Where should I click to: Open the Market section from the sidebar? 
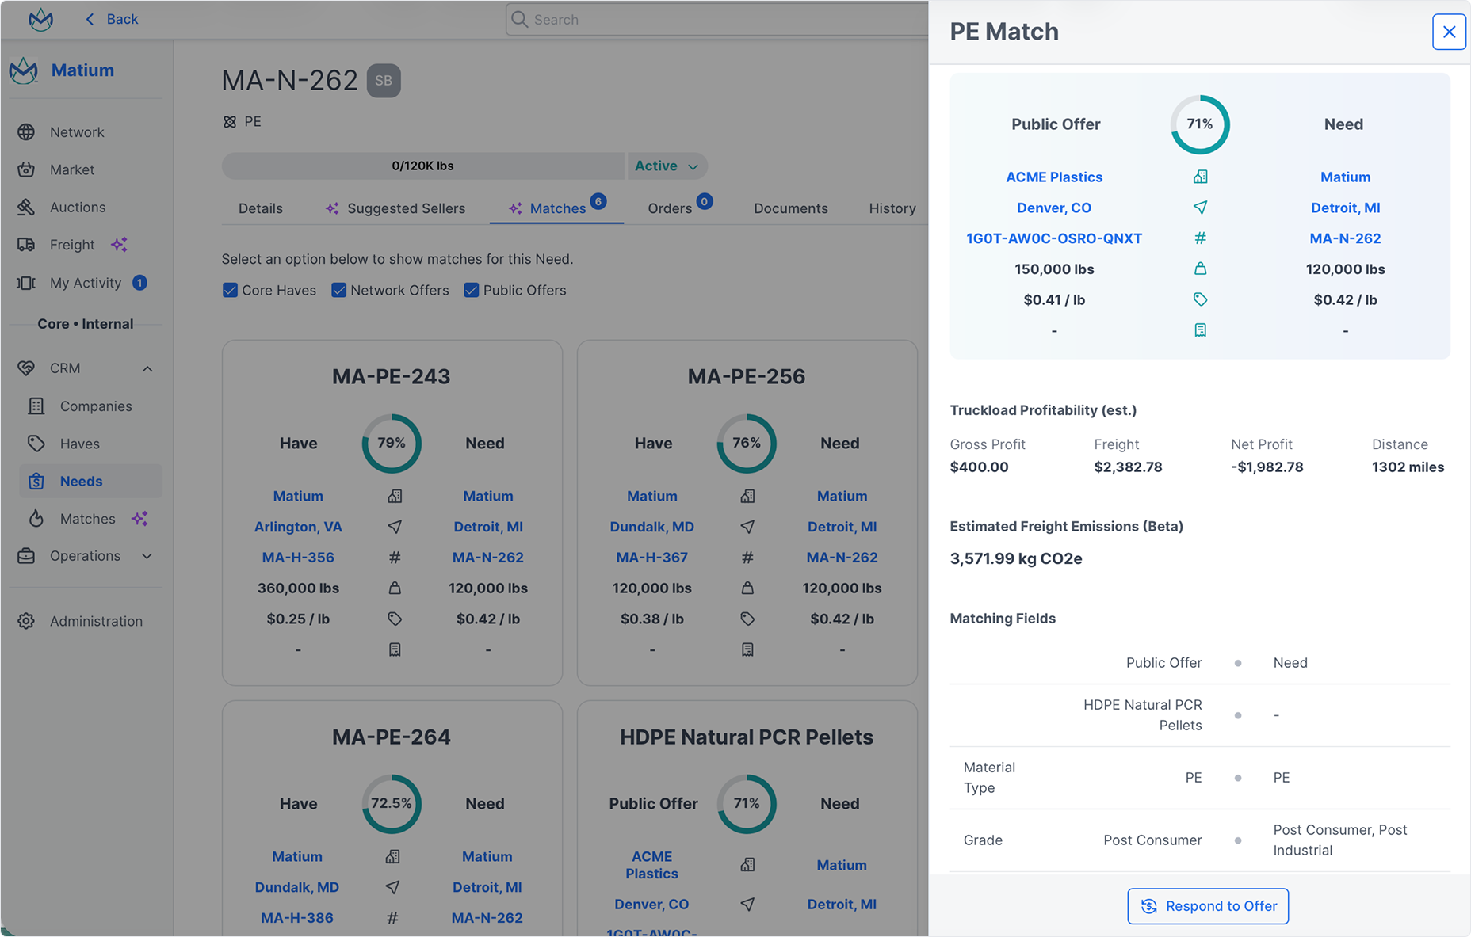[72, 169]
